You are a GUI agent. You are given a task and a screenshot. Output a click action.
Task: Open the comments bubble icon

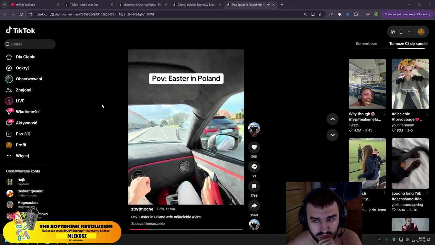pyautogui.click(x=254, y=166)
